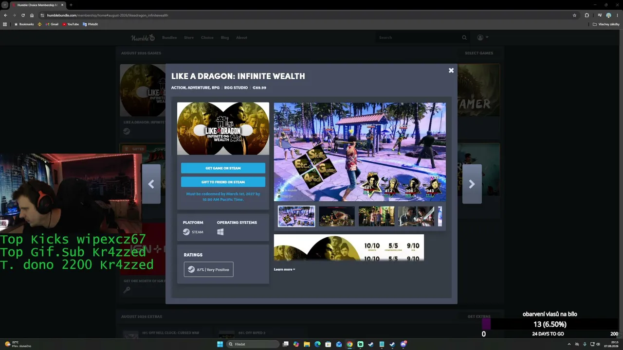Click Gift to Friend on Steam
The width and height of the screenshot is (623, 350).
click(x=223, y=182)
